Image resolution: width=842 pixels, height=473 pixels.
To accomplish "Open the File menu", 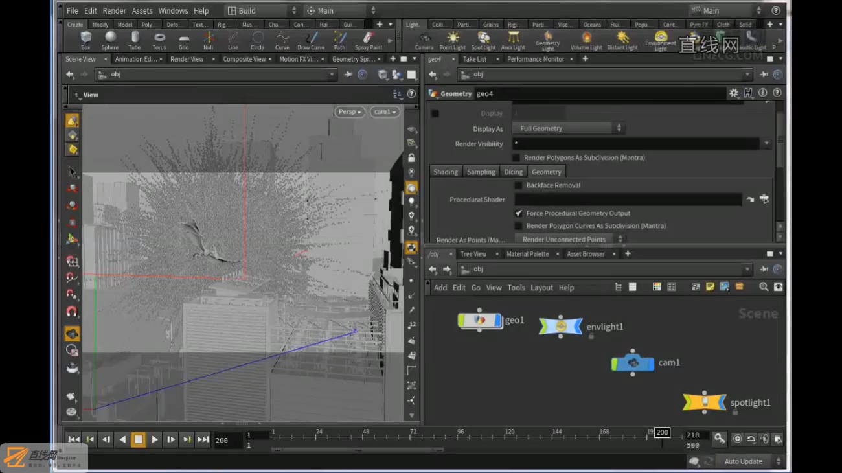I will 73,11.
